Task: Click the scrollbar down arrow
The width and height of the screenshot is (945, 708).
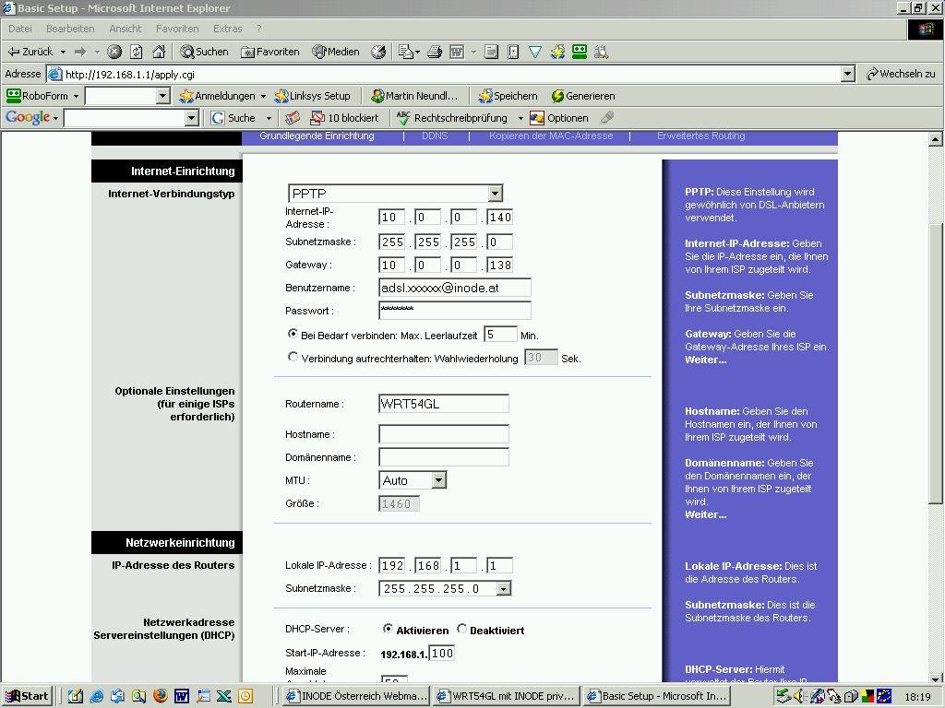Action: tap(936, 678)
